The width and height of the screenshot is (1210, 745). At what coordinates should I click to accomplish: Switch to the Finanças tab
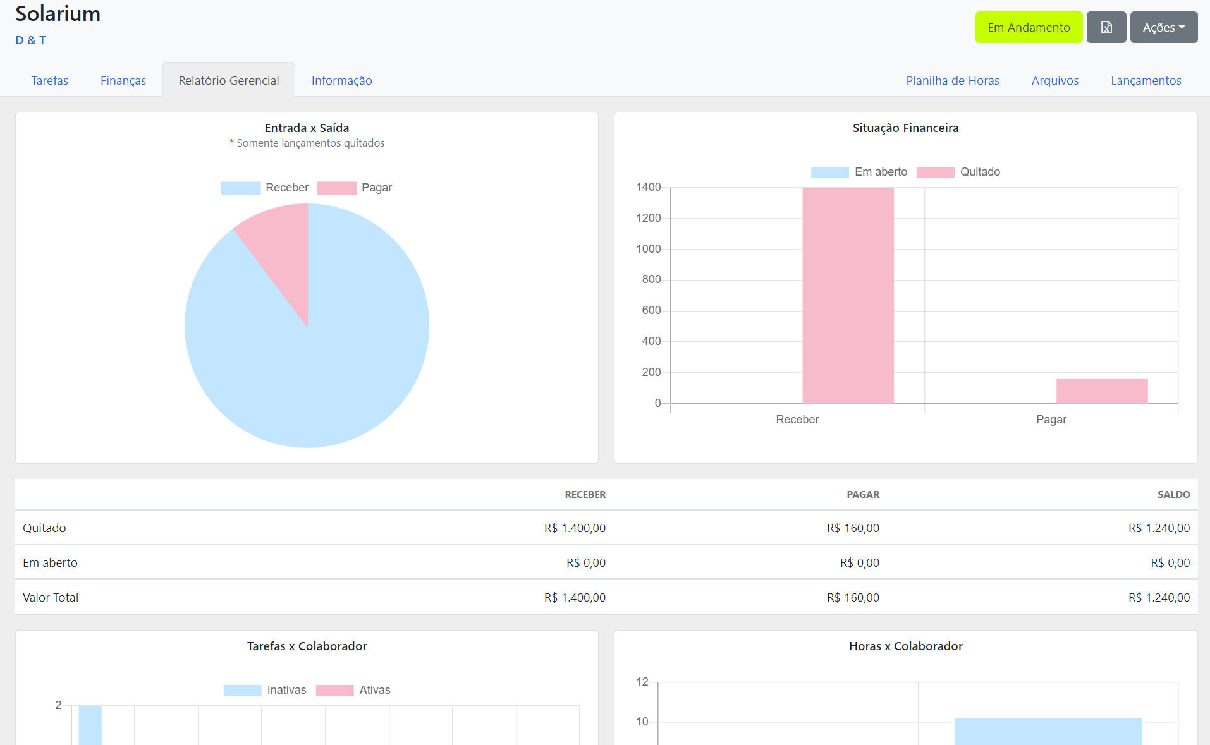coord(123,80)
